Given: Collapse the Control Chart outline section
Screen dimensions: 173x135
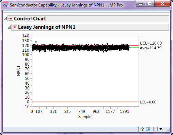Looking at the screenshot, I should coord(5,19).
